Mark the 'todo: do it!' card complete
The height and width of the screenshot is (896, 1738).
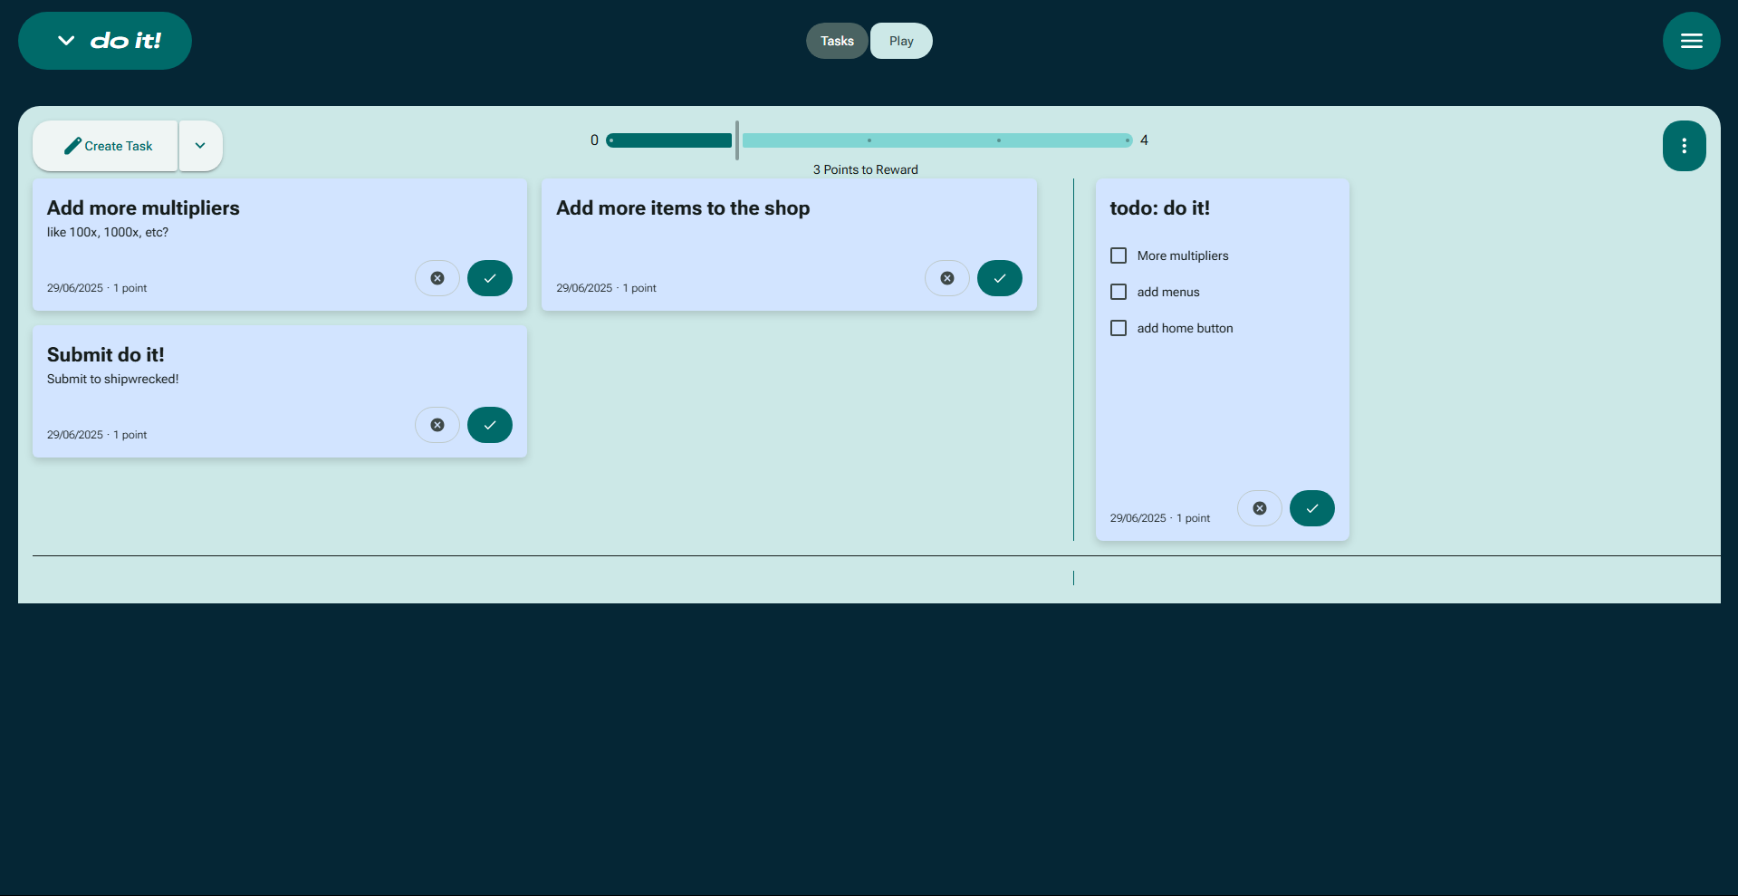pos(1311,508)
